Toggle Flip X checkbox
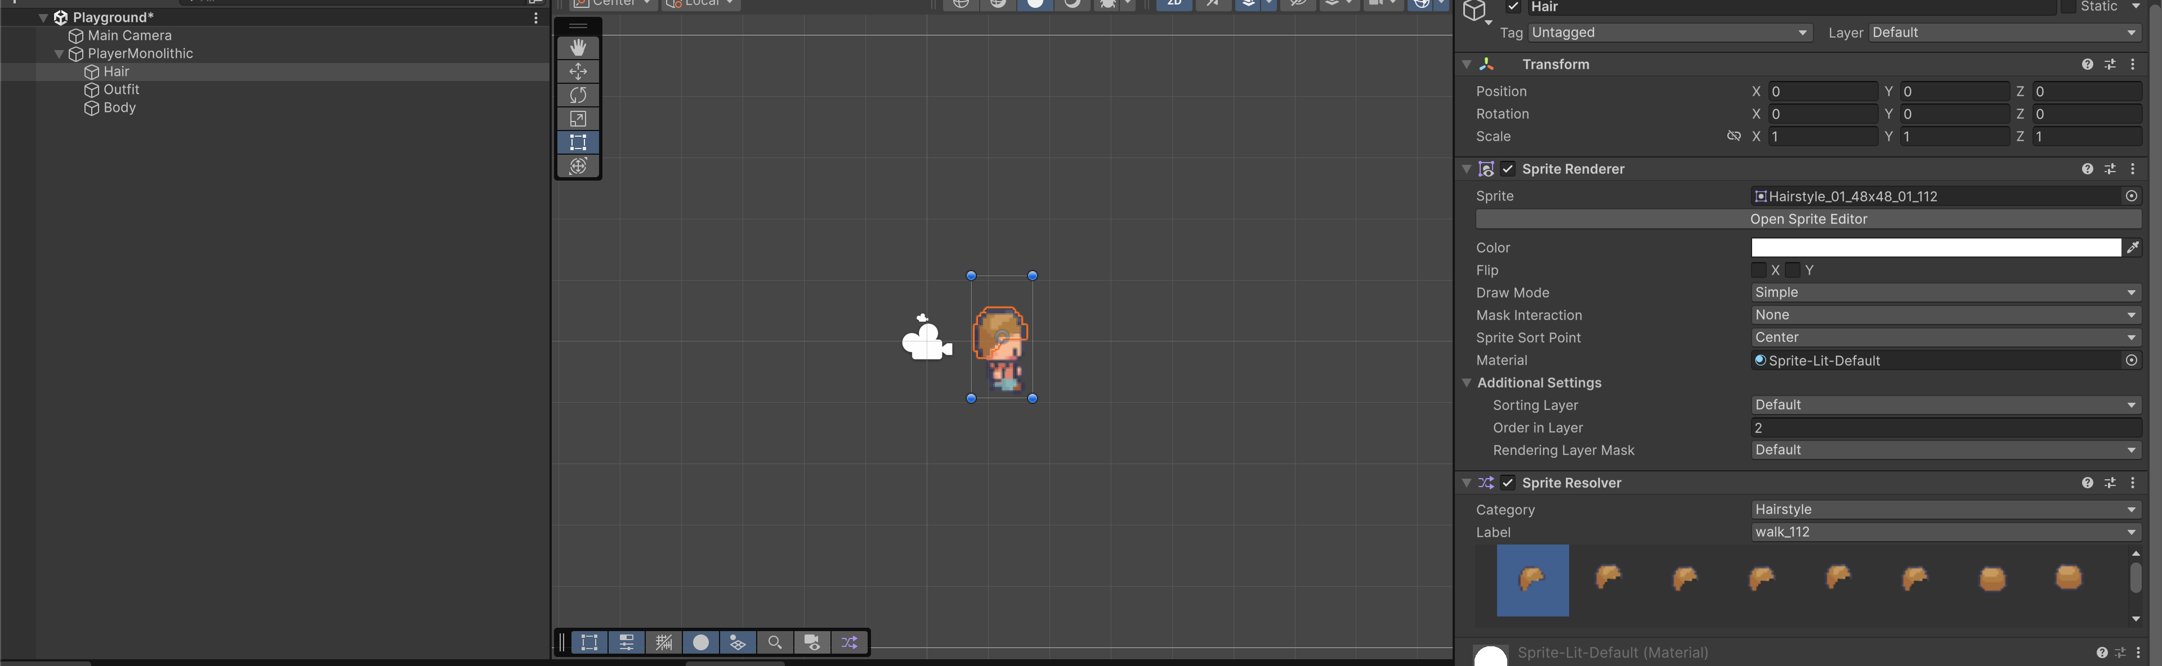The image size is (2162, 666). [x=1759, y=270]
